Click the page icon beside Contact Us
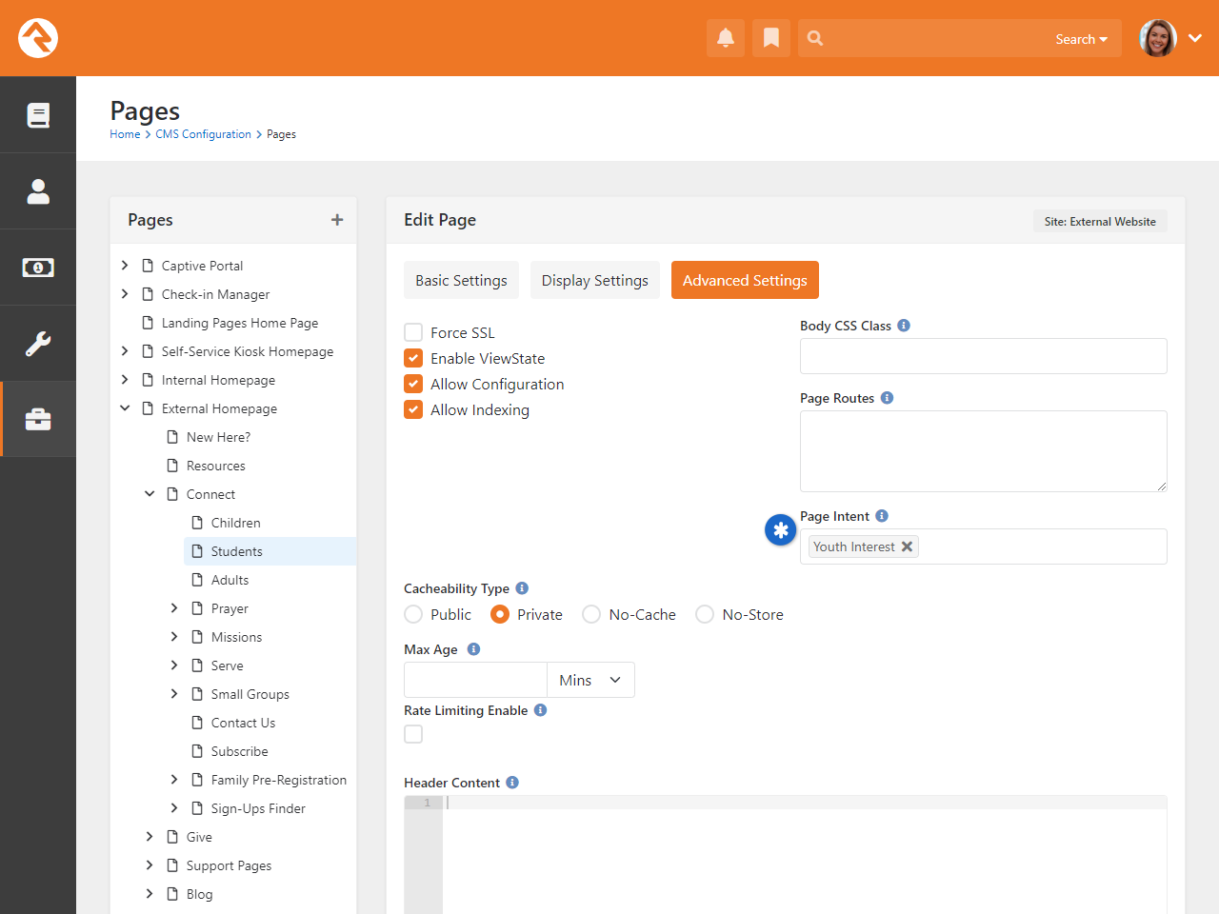This screenshot has height=914, width=1219. point(197,723)
